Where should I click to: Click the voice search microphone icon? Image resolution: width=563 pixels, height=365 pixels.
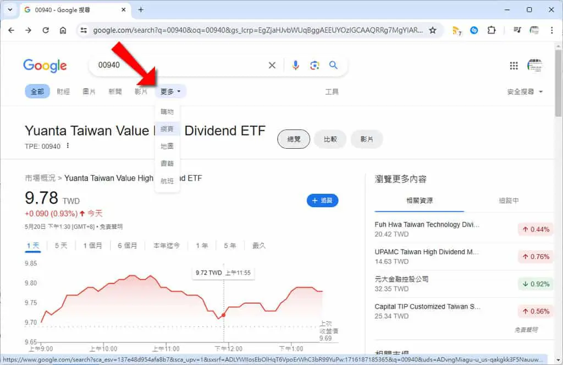(x=295, y=65)
